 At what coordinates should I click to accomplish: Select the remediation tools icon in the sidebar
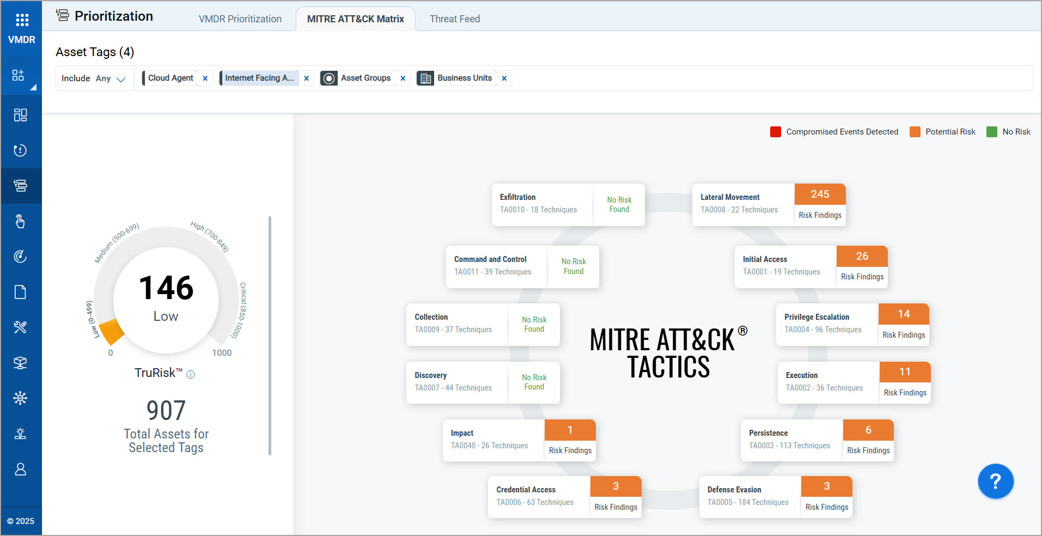click(x=21, y=327)
